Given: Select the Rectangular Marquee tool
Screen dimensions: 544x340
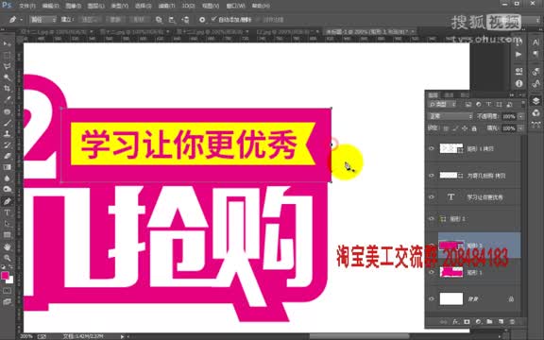Looking at the screenshot, I should (7, 56).
